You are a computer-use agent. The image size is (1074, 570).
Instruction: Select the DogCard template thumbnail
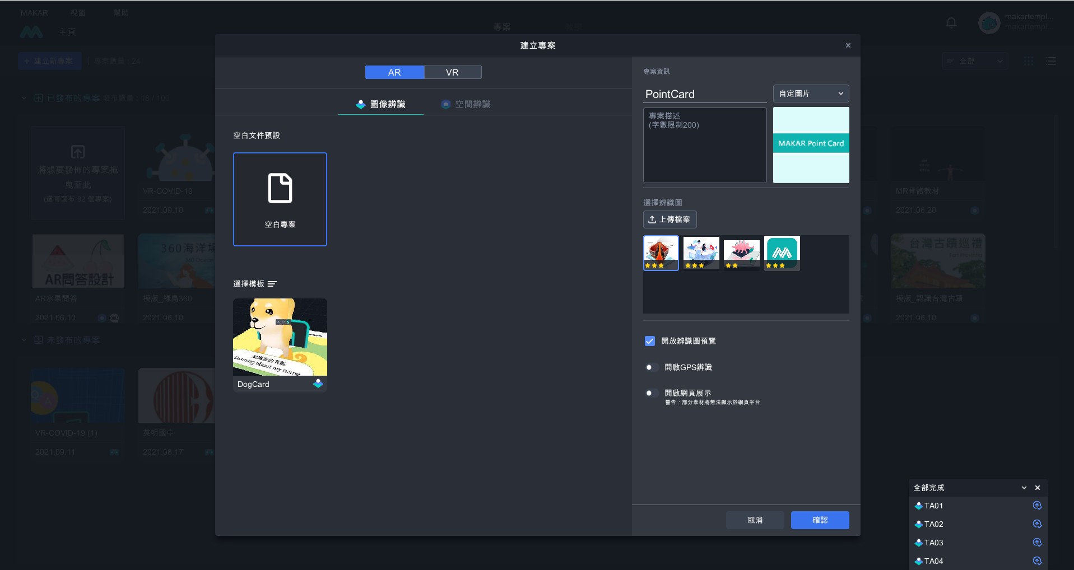(x=280, y=337)
